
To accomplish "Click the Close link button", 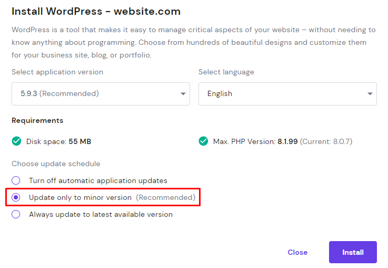I will [297, 252].
